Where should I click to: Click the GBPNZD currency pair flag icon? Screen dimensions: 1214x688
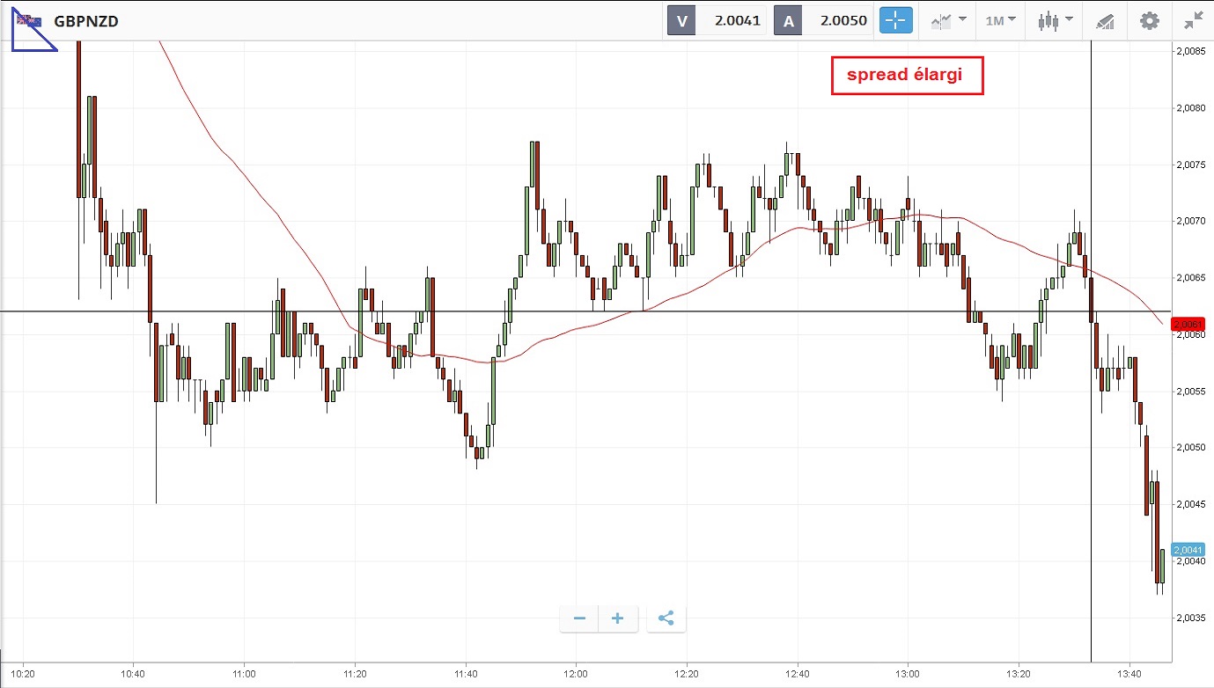click(x=28, y=20)
